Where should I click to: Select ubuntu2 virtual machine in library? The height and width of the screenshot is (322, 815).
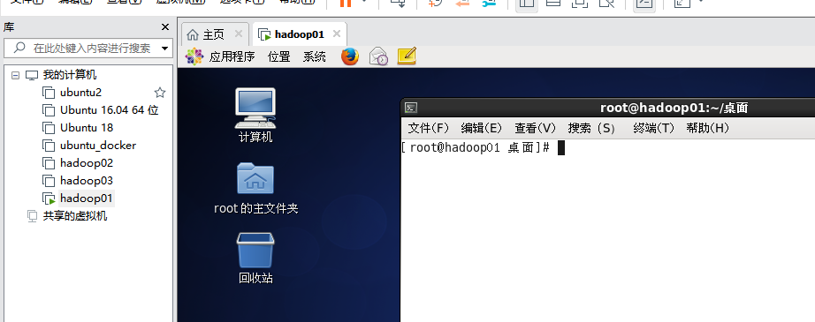point(80,93)
